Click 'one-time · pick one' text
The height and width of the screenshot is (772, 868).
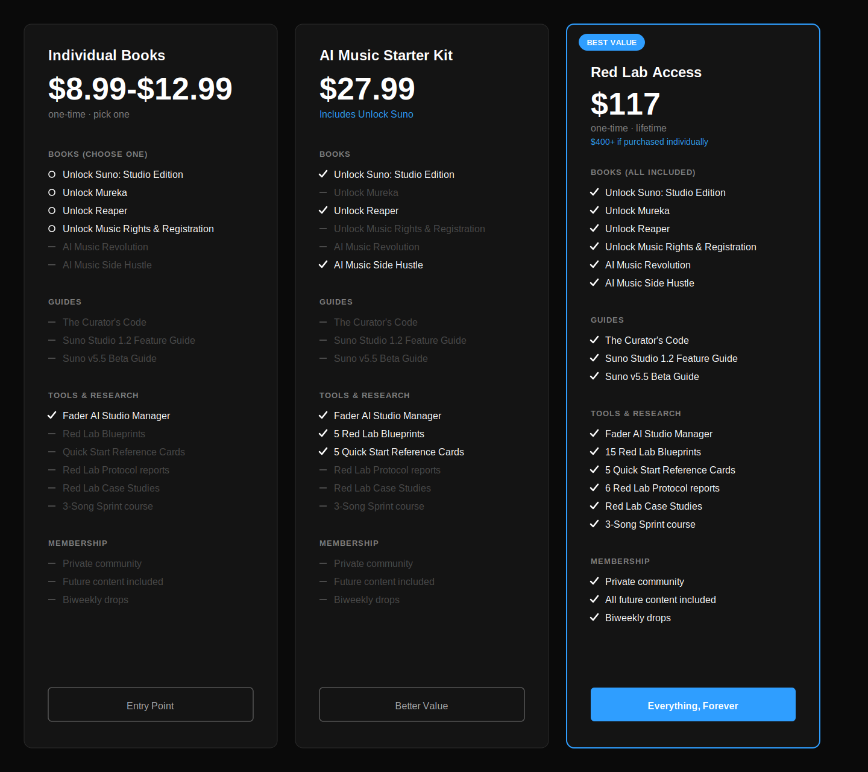click(89, 114)
